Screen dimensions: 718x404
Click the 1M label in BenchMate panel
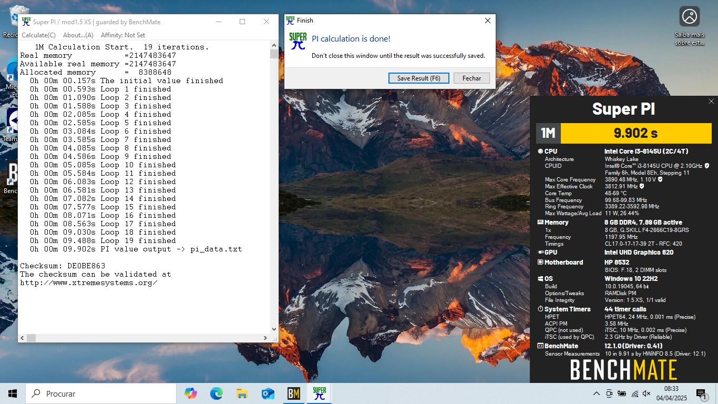click(548, 133)
